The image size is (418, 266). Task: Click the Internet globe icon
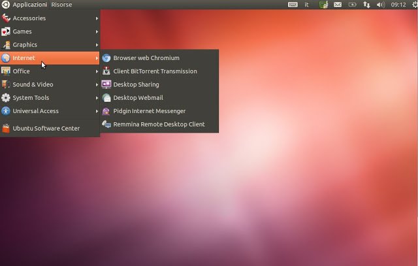(6, 58)
